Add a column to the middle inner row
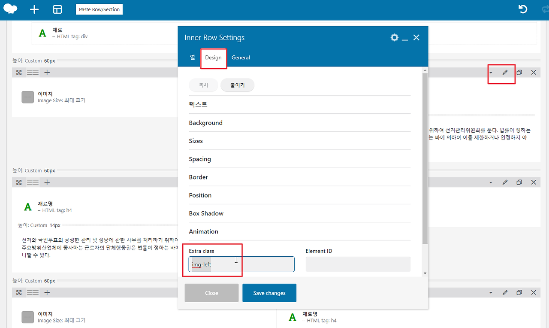The height and width of the screenshot is (328, 549). click(x=47, y=182)
